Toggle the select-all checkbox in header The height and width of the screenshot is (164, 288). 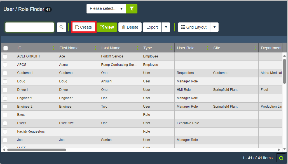pyautogui.click(x=6, y=48)
